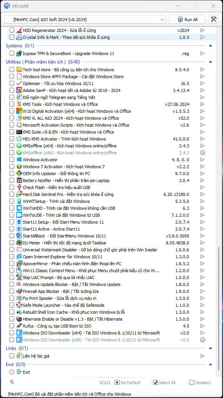
Task: Click the Check Flash USB icon
Action: coord(19,187)
